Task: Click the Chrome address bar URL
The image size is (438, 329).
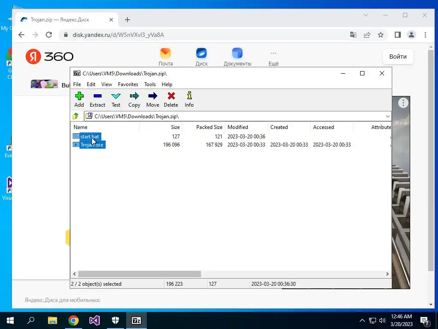Action: tap(118, 35)
